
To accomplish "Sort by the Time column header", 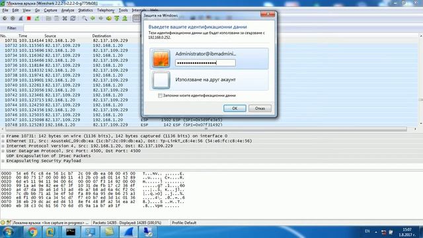I will coord(23,36).
